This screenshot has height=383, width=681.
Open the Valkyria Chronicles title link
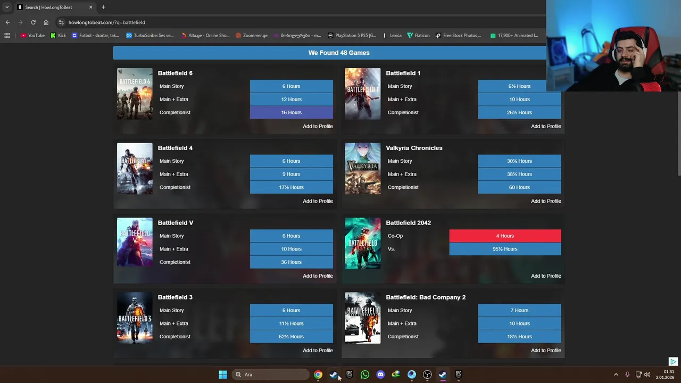pos(414,148)
